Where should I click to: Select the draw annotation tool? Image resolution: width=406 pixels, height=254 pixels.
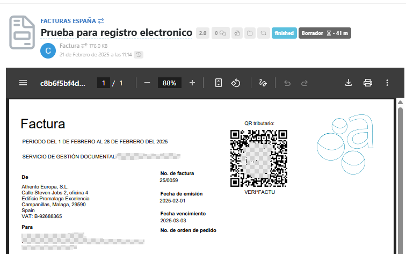coord(263,83)
